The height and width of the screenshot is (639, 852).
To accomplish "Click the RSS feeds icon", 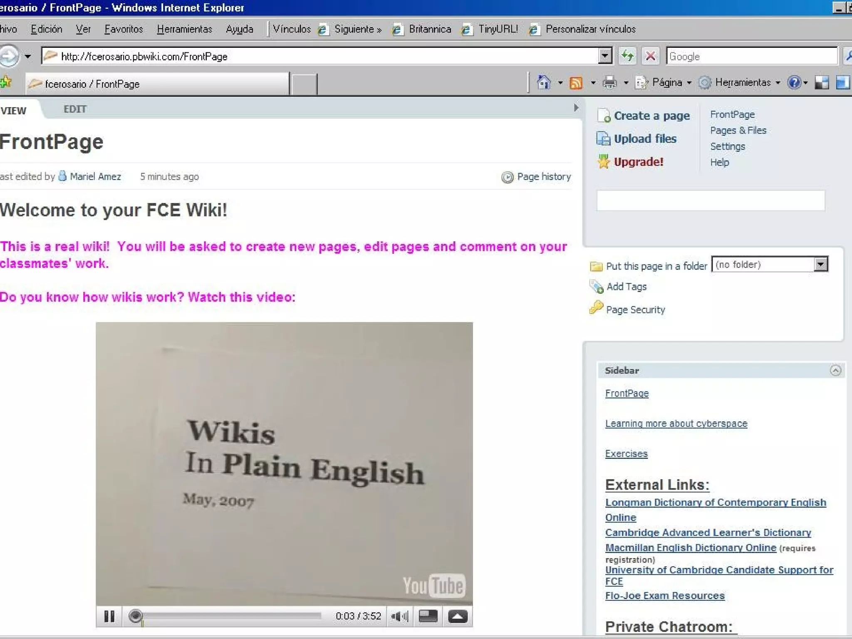I will (x=576, y=83).
